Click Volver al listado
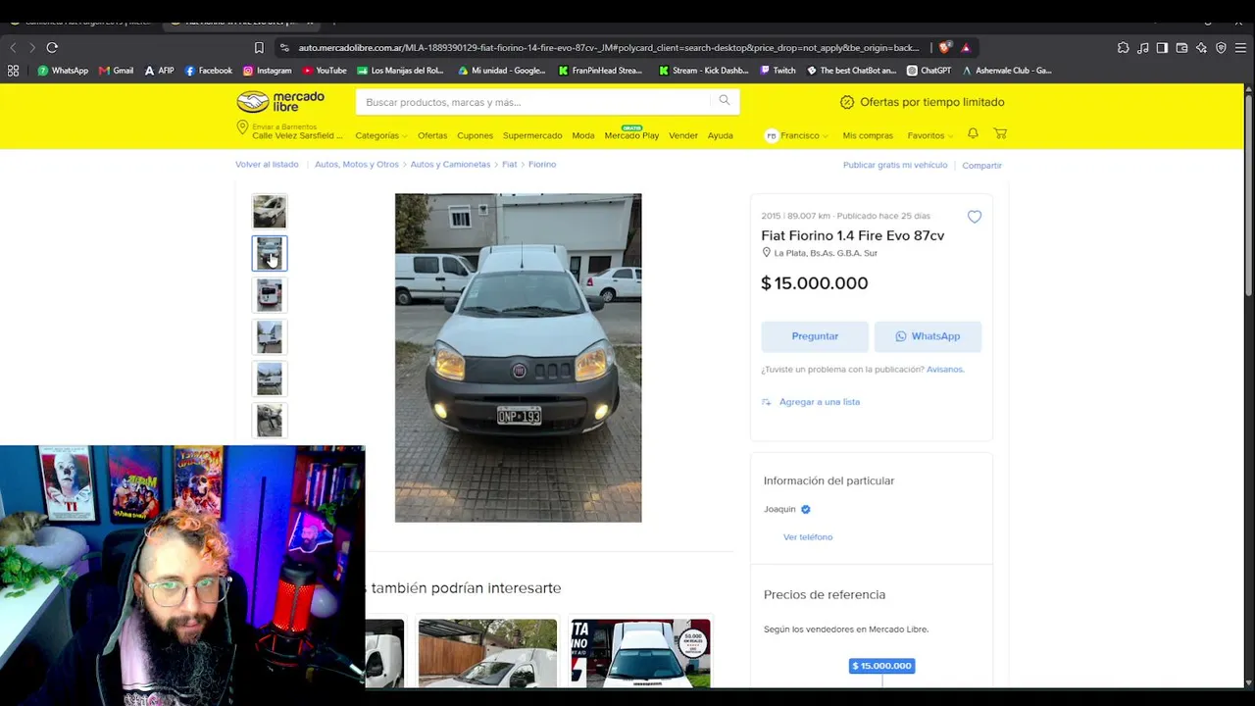The height and width of the screenshot is (706, 1255). click(267, 165)
